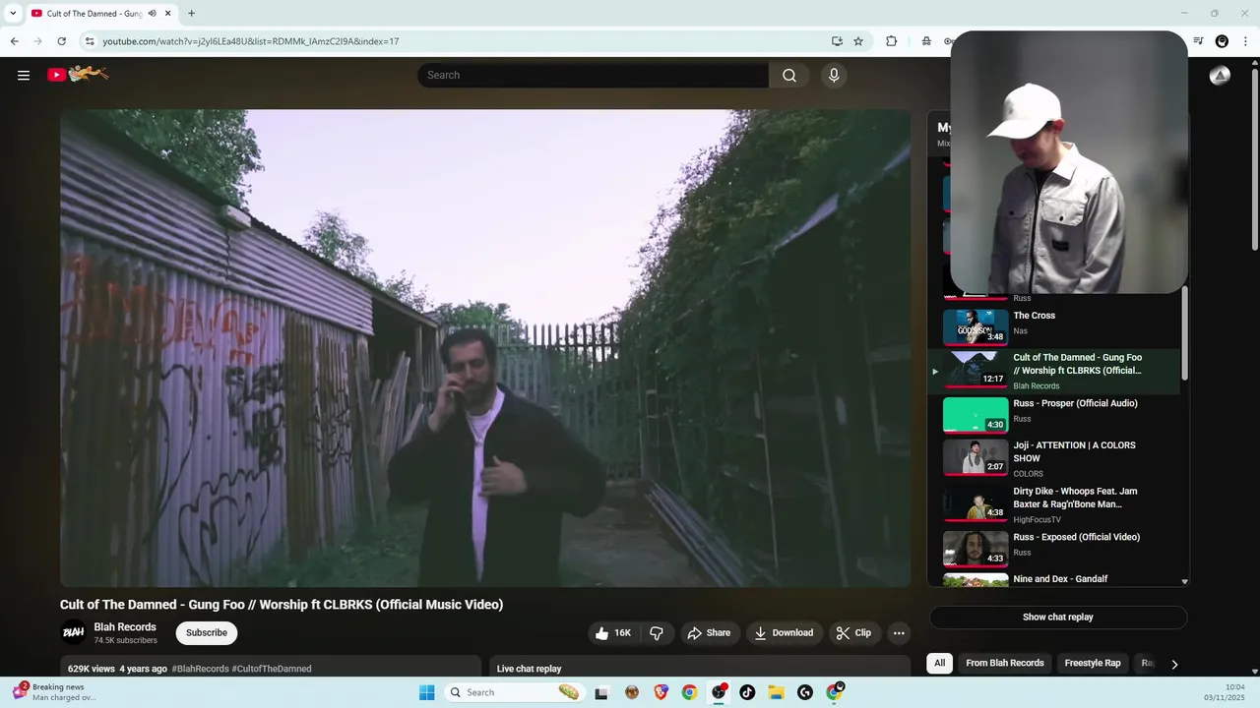1260x708 pixels.
Task: Download the video
Action: click(x=784, y=633)
